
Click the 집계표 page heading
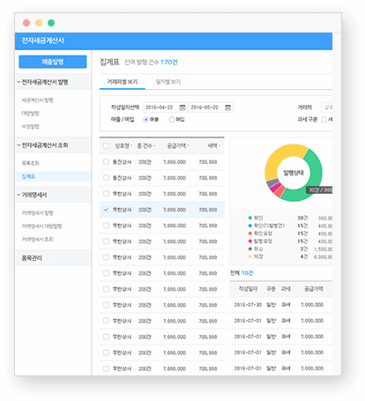(109, 62)
